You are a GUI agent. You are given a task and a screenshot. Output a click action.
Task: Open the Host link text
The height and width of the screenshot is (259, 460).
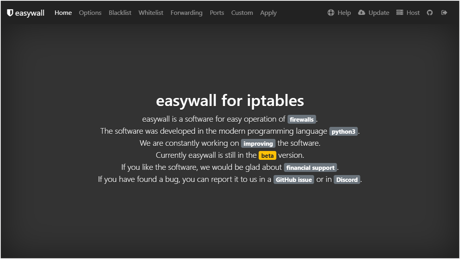413,12
